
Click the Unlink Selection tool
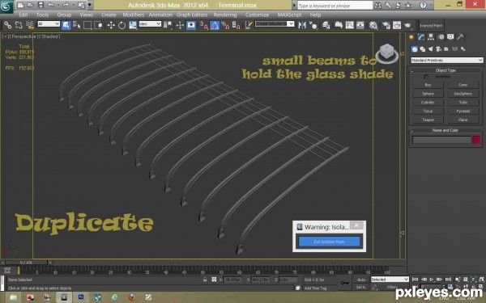pyautogui.click(x=19, y=25)
